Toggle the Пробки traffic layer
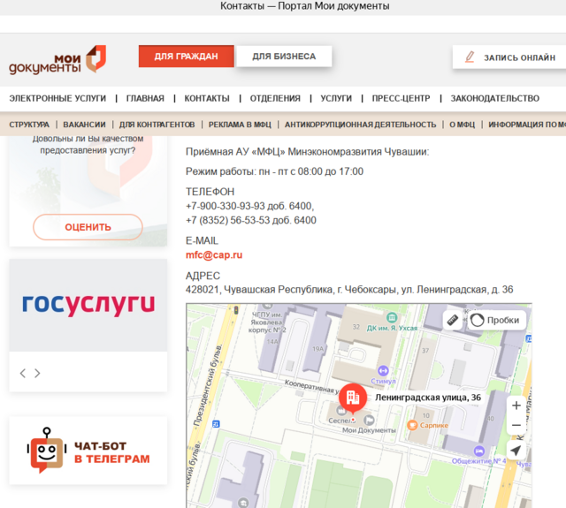 coord(497,320)
